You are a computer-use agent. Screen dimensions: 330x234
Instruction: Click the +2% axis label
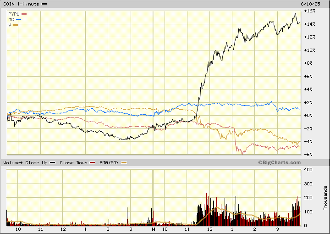pos(308,103)
